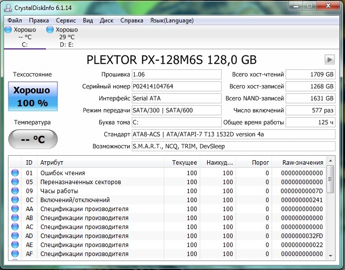The image size is (345, 270).
Task: Click the total working time value 125 ч
Action: [311, 122]
